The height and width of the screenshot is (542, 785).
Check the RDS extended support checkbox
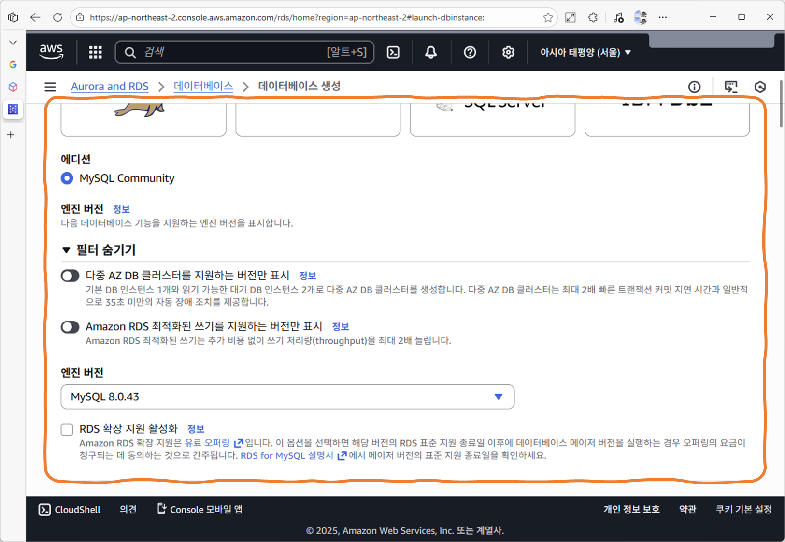pyautogui.click(x=67, y=429)
